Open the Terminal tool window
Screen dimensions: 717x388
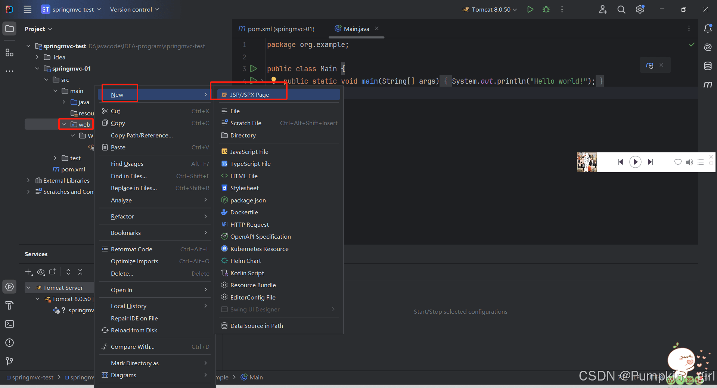9,324
